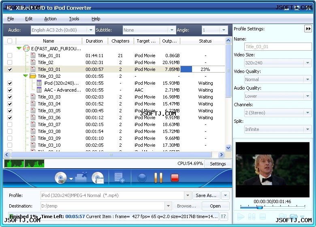This screenshot has height=227, width=316.
Task: Stop conversion with the red stop icon
Action: (175, 178)
